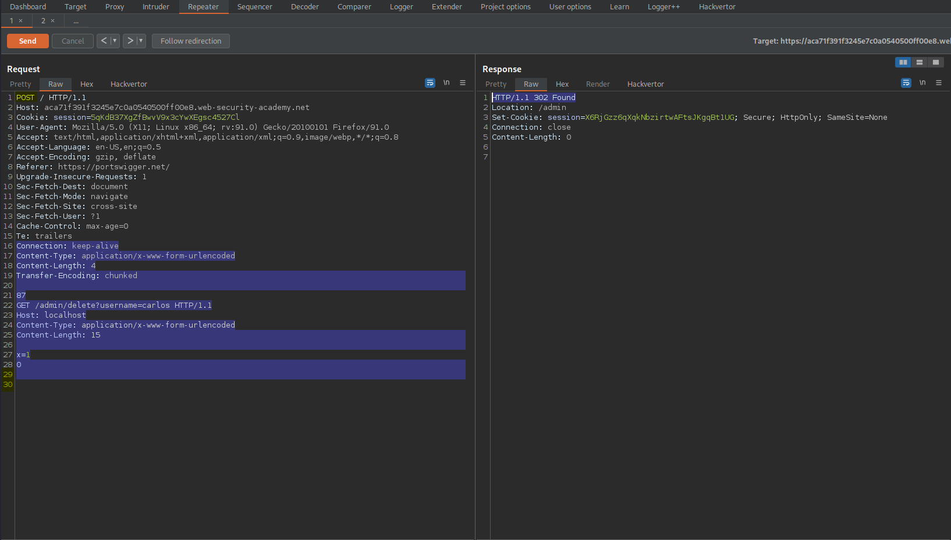Open the top-level Hackvertor tab
The image size is (951, 540).
[x=717, y=7]
